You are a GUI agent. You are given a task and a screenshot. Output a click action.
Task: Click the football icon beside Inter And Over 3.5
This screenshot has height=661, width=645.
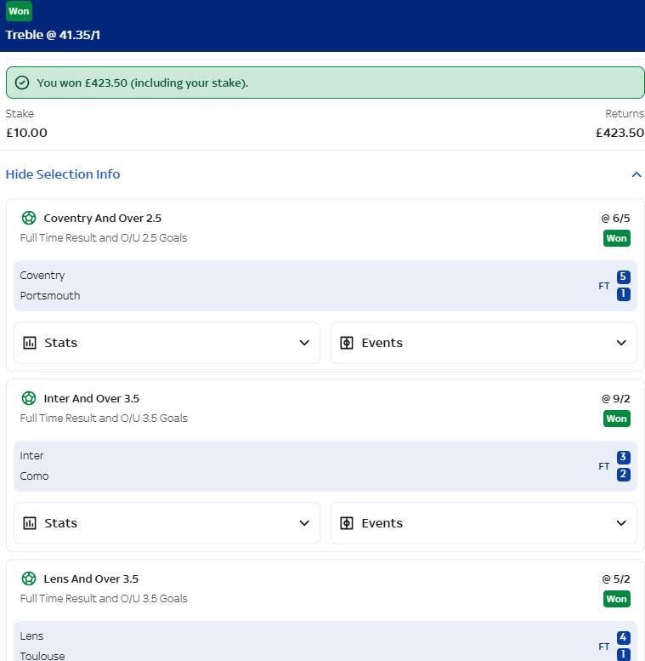[x=29, y=398]
